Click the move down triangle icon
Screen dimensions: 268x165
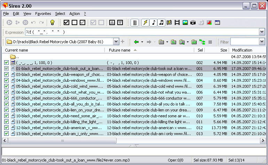120,22
